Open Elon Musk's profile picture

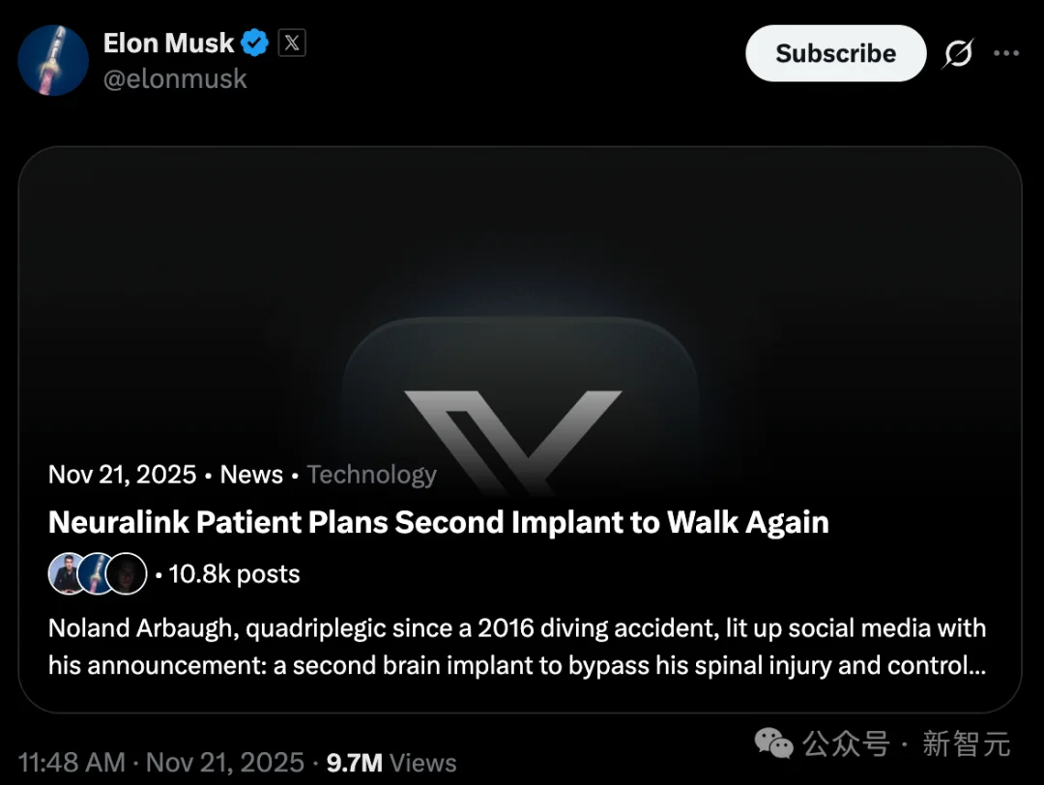[53, 60]
